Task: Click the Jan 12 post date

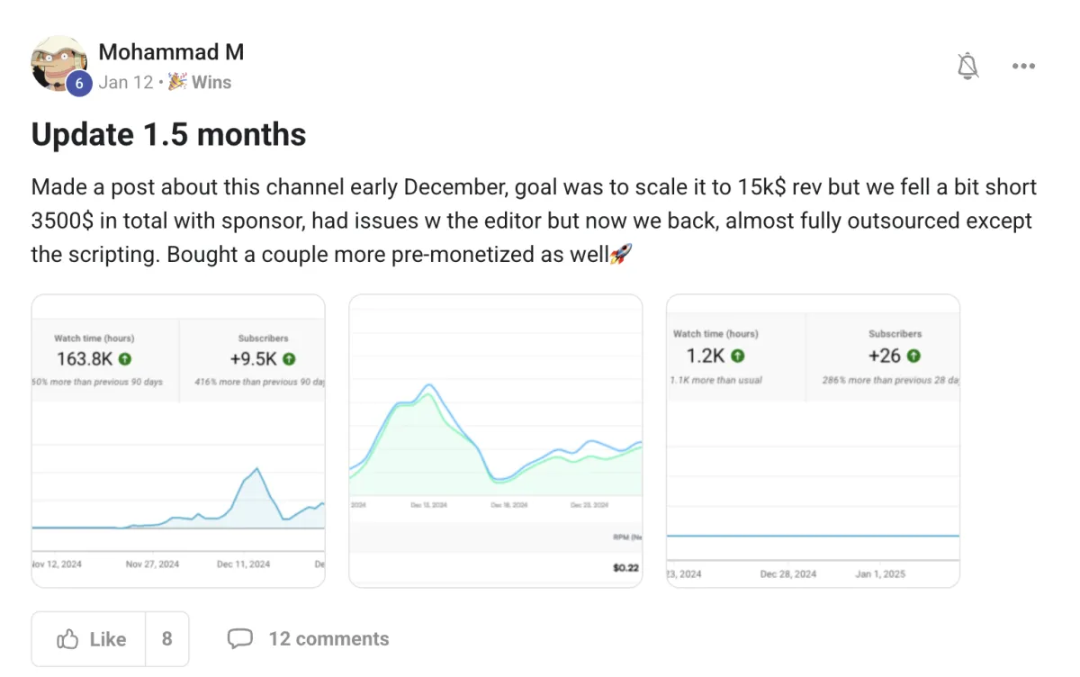Action: tap(126, 82)
